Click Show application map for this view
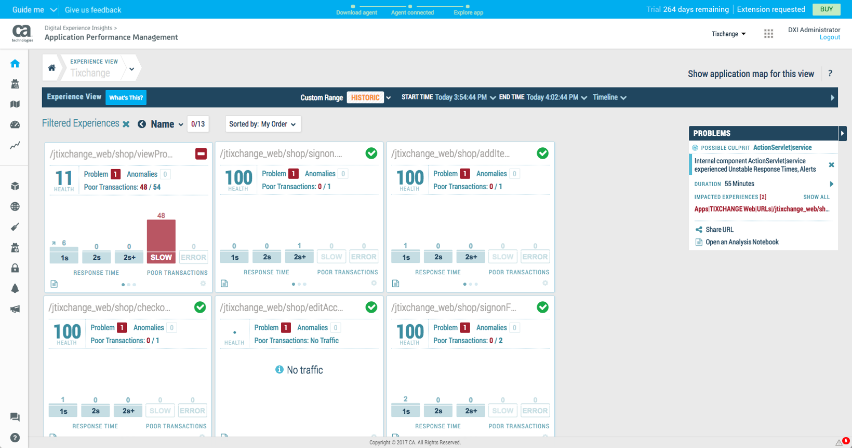The height and width of the screenshot is (448, 852). 751,74
